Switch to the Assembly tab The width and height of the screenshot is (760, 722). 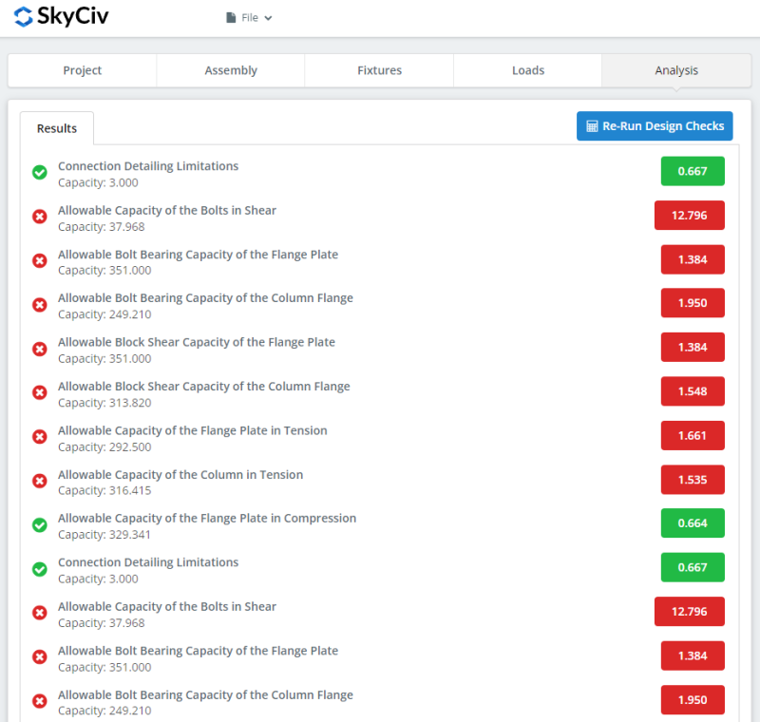(x=231, y=70)
